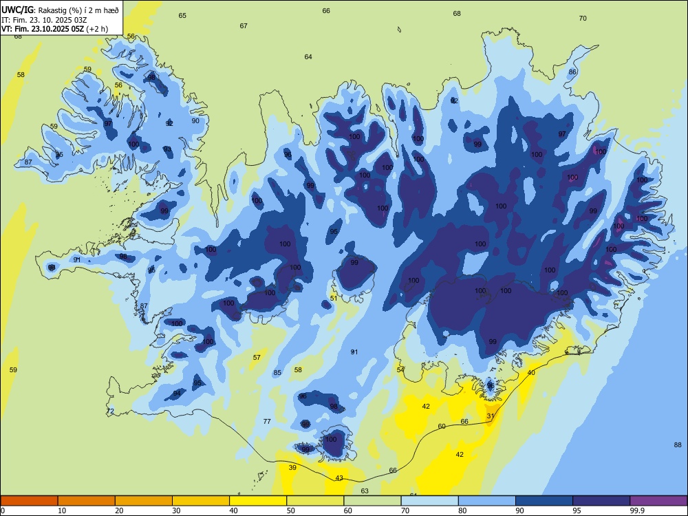The image size is (688, 516).
Task: Pick the 50–60 pale yellow legend swatch
Action: click(316, 501)
